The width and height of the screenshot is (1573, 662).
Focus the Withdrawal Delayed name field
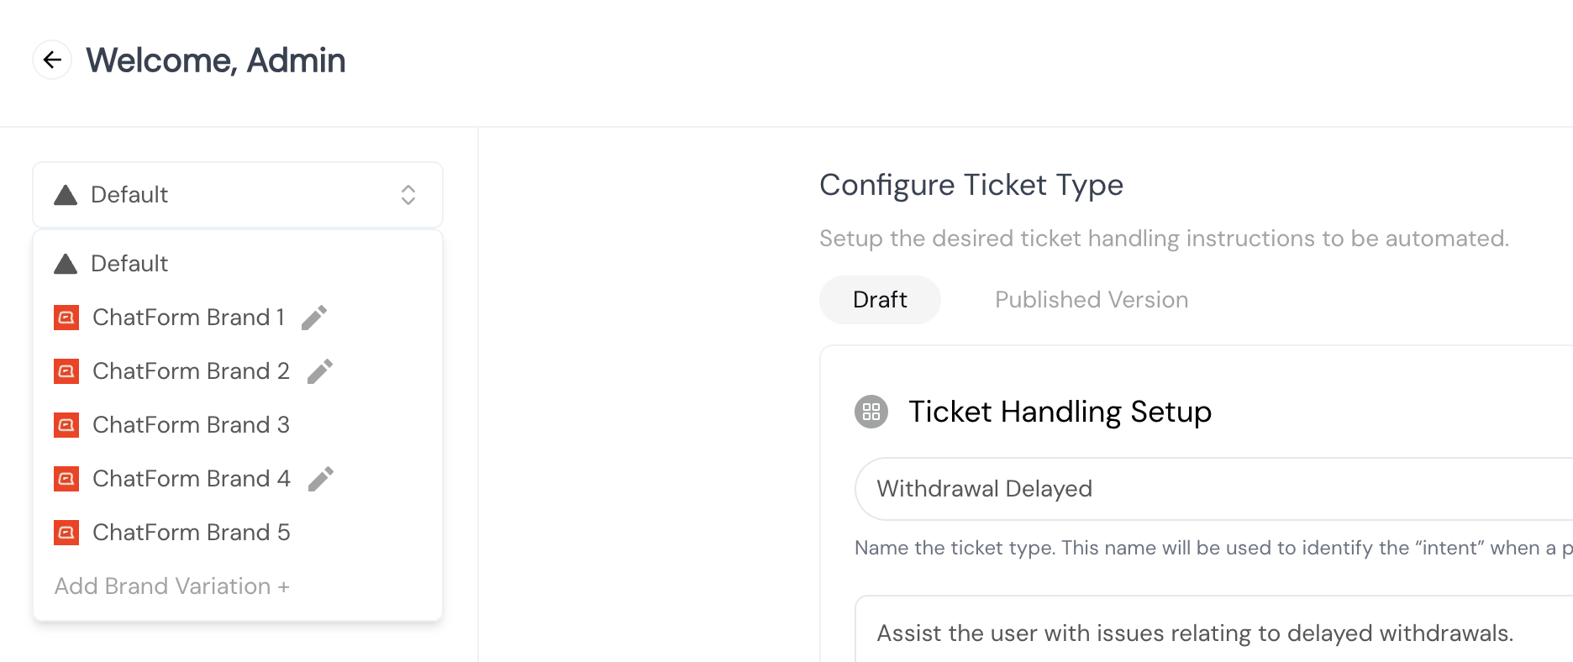(1214, 489)
